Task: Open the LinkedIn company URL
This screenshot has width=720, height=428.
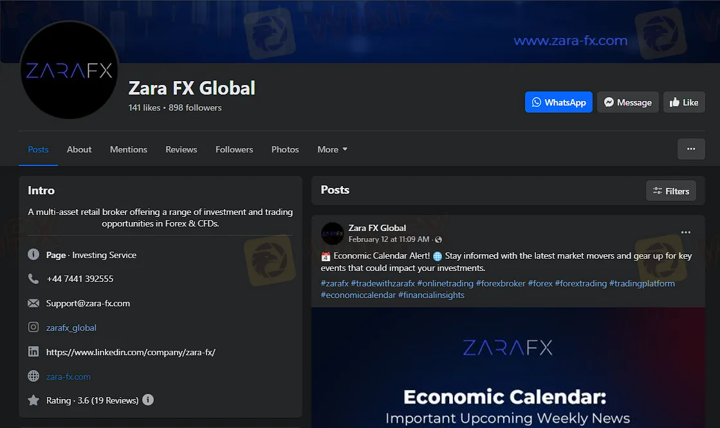Action: pos(131,352)
